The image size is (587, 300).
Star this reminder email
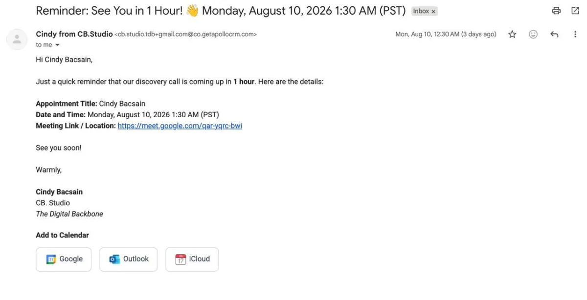[x=512, y=34]
